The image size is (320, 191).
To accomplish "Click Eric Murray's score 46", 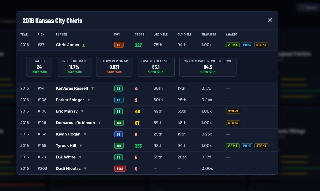I will coord(137,111).
